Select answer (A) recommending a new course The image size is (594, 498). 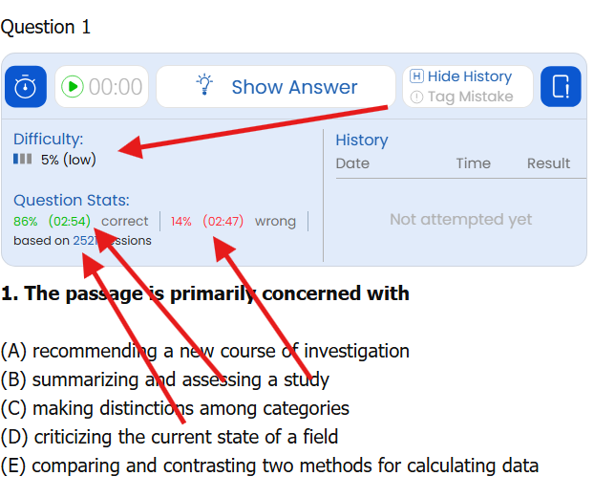tap(205, 351)
